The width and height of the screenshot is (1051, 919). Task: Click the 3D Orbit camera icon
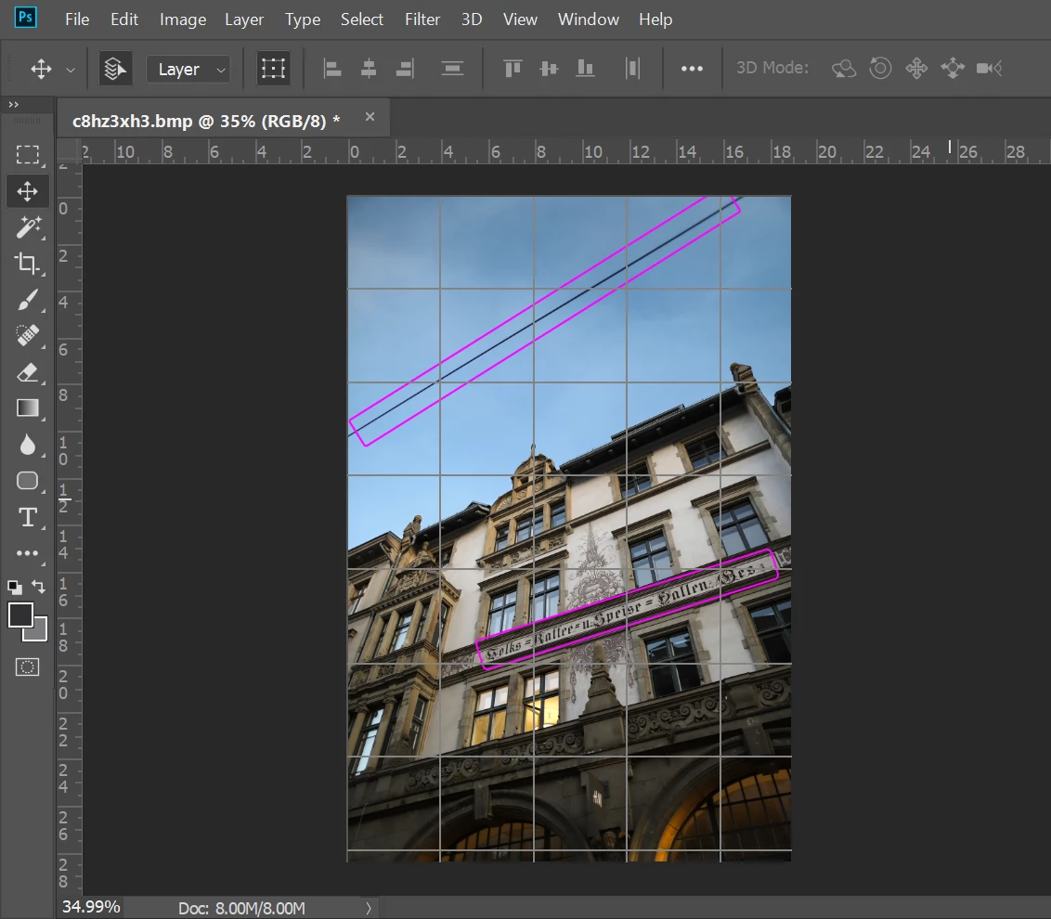pos(844,69)
